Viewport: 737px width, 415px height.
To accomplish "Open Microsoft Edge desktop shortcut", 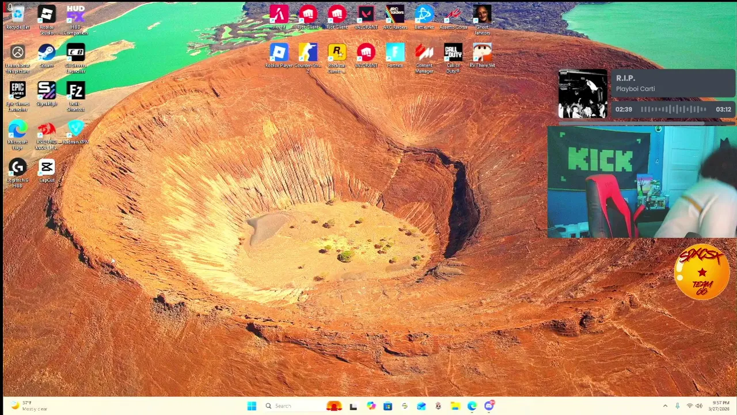I will 17,134.
